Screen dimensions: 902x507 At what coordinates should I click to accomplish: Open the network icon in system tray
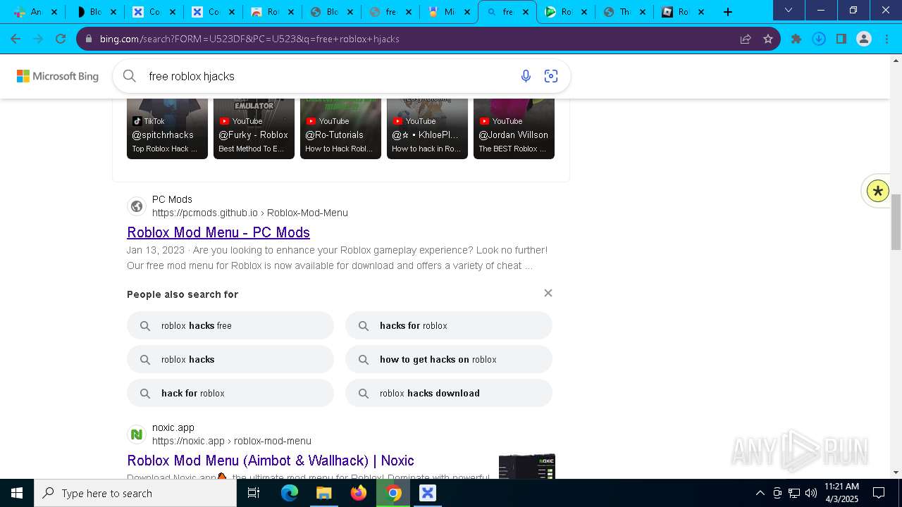coord(794,493)
